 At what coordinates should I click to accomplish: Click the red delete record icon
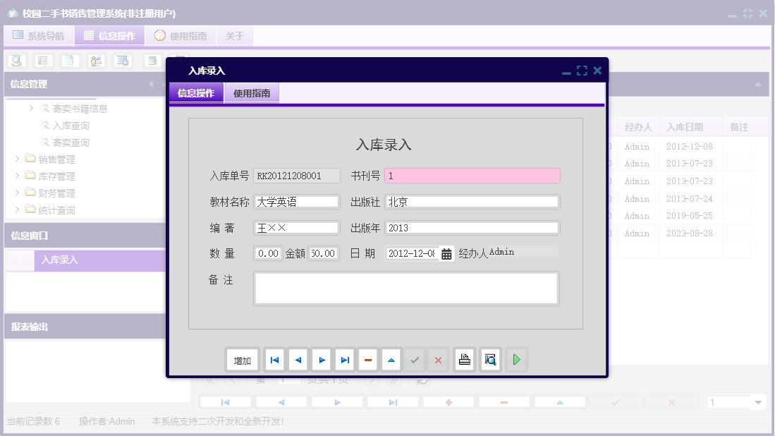tap(367, 359)
